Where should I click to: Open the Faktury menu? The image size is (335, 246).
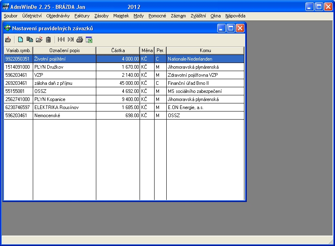coord(82,16)
